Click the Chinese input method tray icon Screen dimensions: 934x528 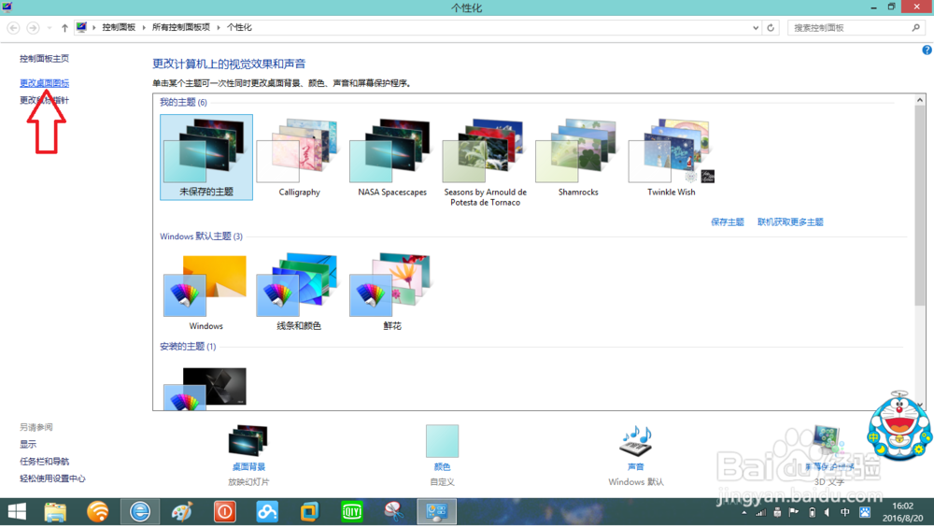pyautogui.click(x=844, y=512)
